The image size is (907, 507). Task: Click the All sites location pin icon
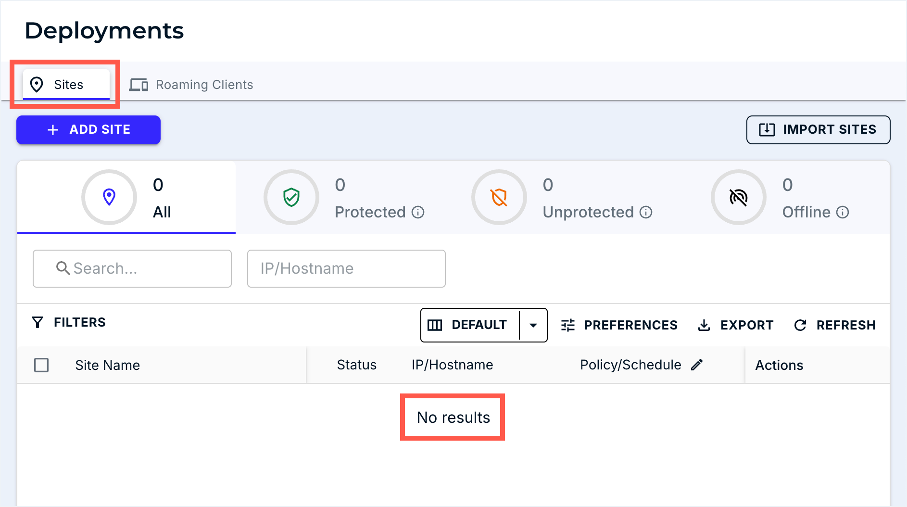pos(109,197)
